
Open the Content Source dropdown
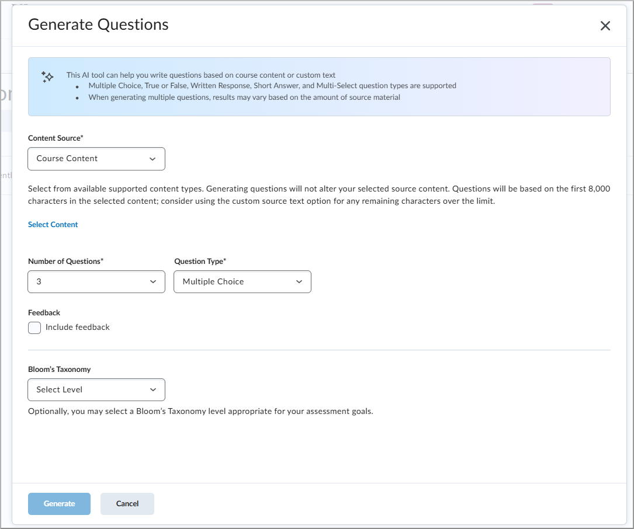(x=96, y=158)
